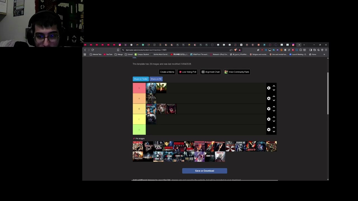Screen dimensions: 358x201
Task: Open Live Voting Poll
Action: [x=187, y=72]
